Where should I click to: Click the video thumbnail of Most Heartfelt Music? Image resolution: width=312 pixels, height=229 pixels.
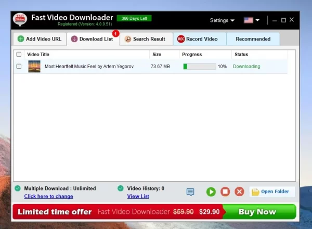[x=34, y=66]
